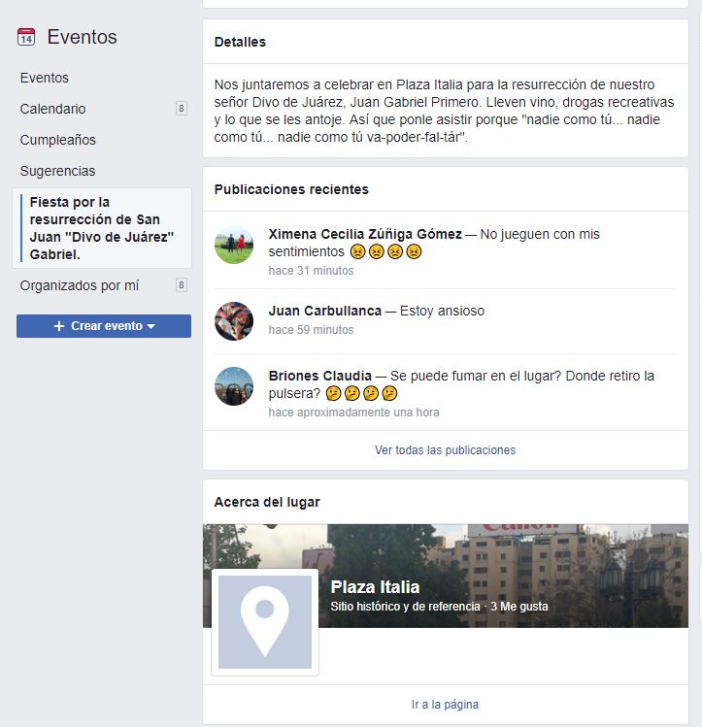Open Ximena Cecilia Zúñiga Gómez's profile picture

pos(234,245)
